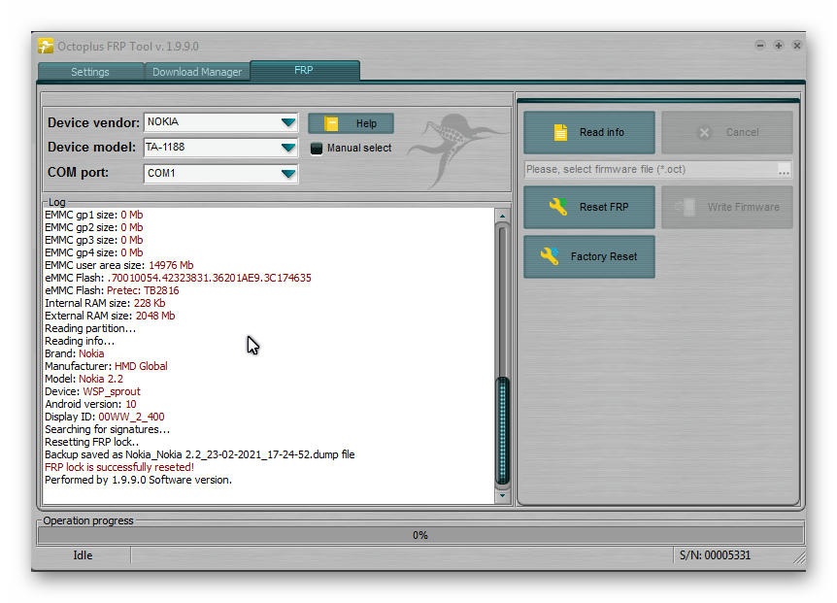
Task: Click the Help button
Action: [x=351, y=123]
